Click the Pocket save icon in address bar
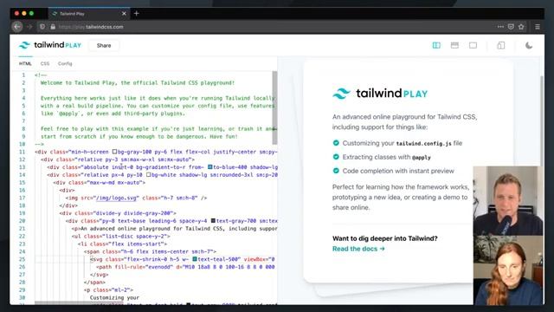This screenshot has width=554, height=312. (x=511, y=27)
